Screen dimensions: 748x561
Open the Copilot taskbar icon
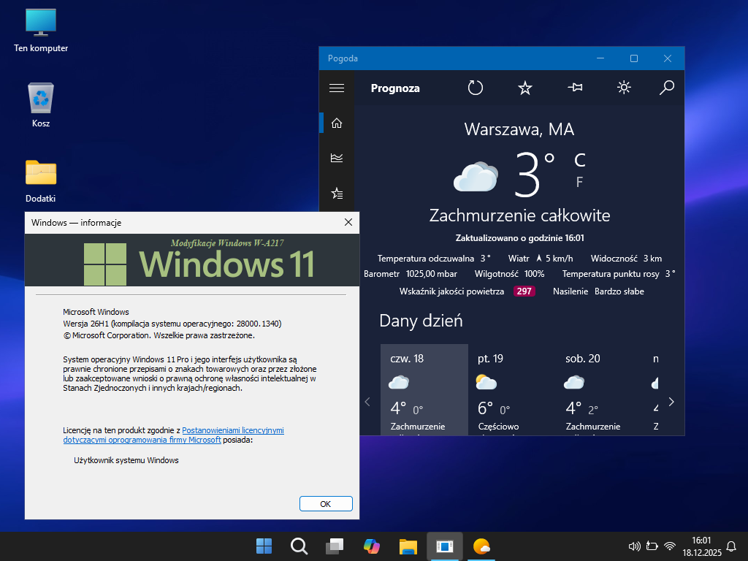coord(372,546)
